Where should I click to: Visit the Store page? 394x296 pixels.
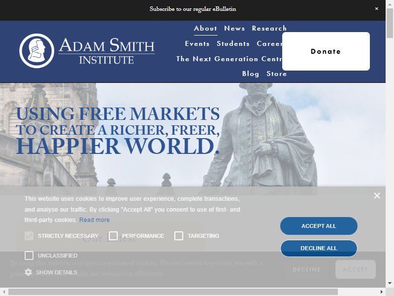pos(276,74)
